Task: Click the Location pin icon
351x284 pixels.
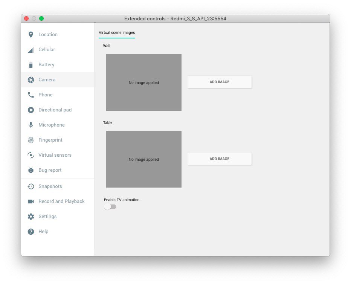Action: [31, 35]
